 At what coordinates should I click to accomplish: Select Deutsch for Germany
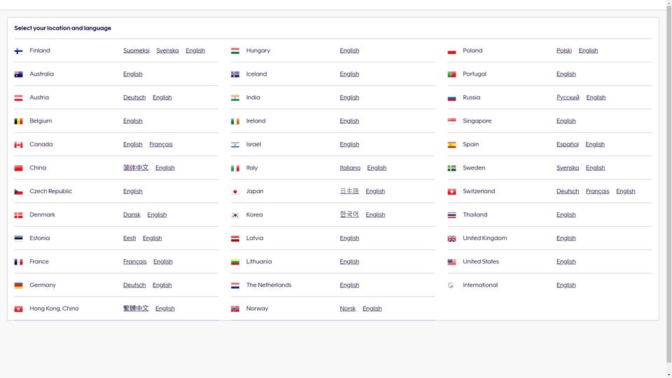[134, 285]
